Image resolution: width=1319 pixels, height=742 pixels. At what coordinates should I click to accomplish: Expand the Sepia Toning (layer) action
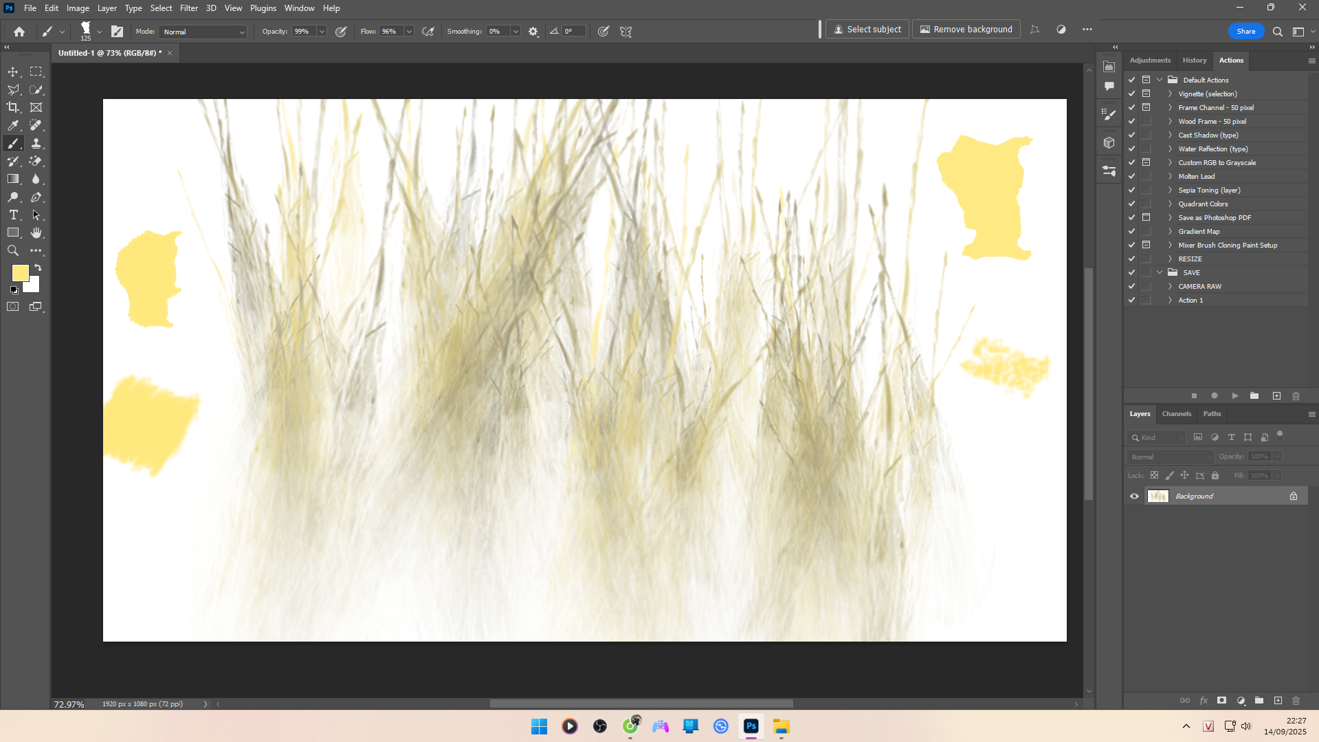point(1170,190)
